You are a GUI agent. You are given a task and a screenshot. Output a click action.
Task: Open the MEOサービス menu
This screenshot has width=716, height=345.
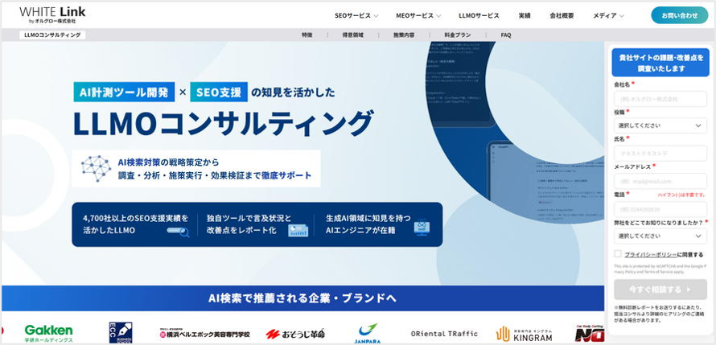point(418,15)
